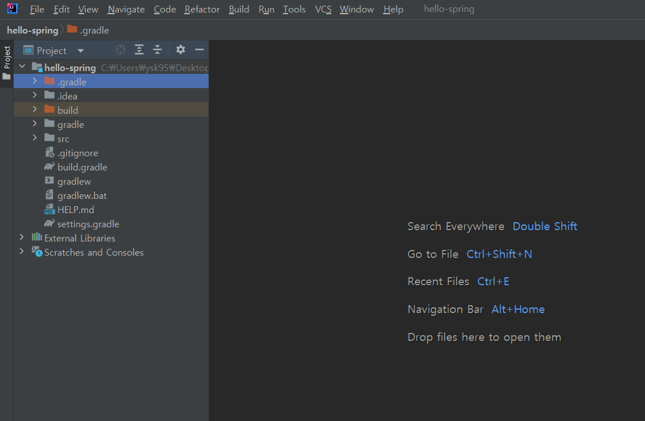Select the .gitignore file name
The width and height of the screenshot is (645, 421).
78,153
